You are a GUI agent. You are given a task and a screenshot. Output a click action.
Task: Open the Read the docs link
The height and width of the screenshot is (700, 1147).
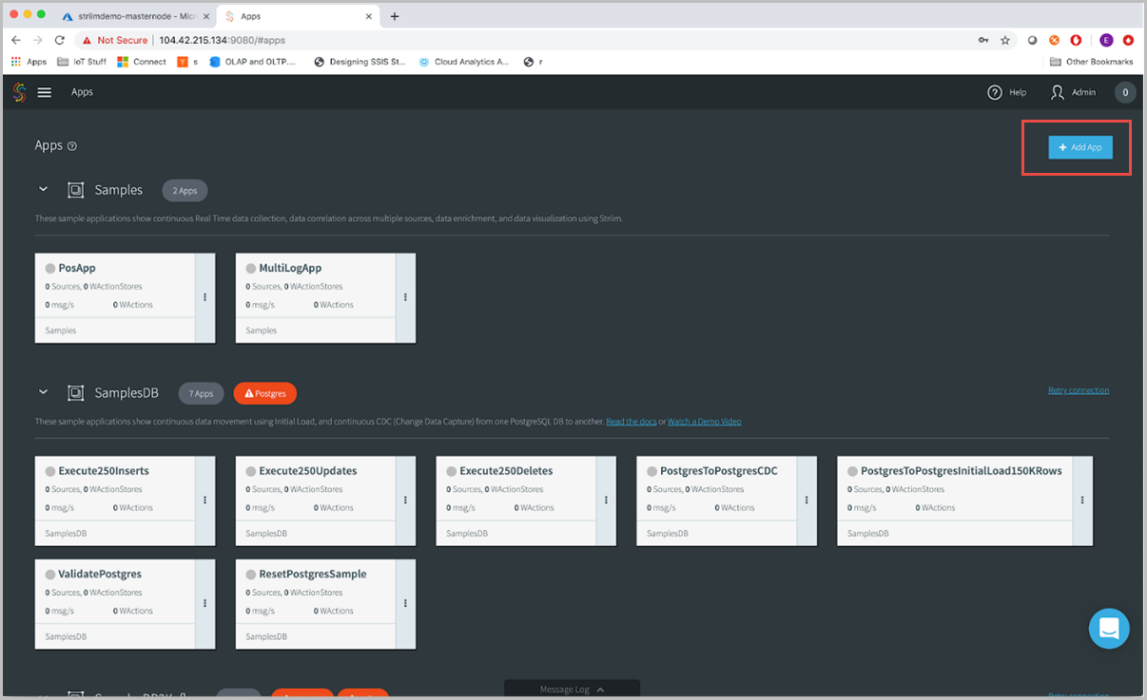point(632,422)
